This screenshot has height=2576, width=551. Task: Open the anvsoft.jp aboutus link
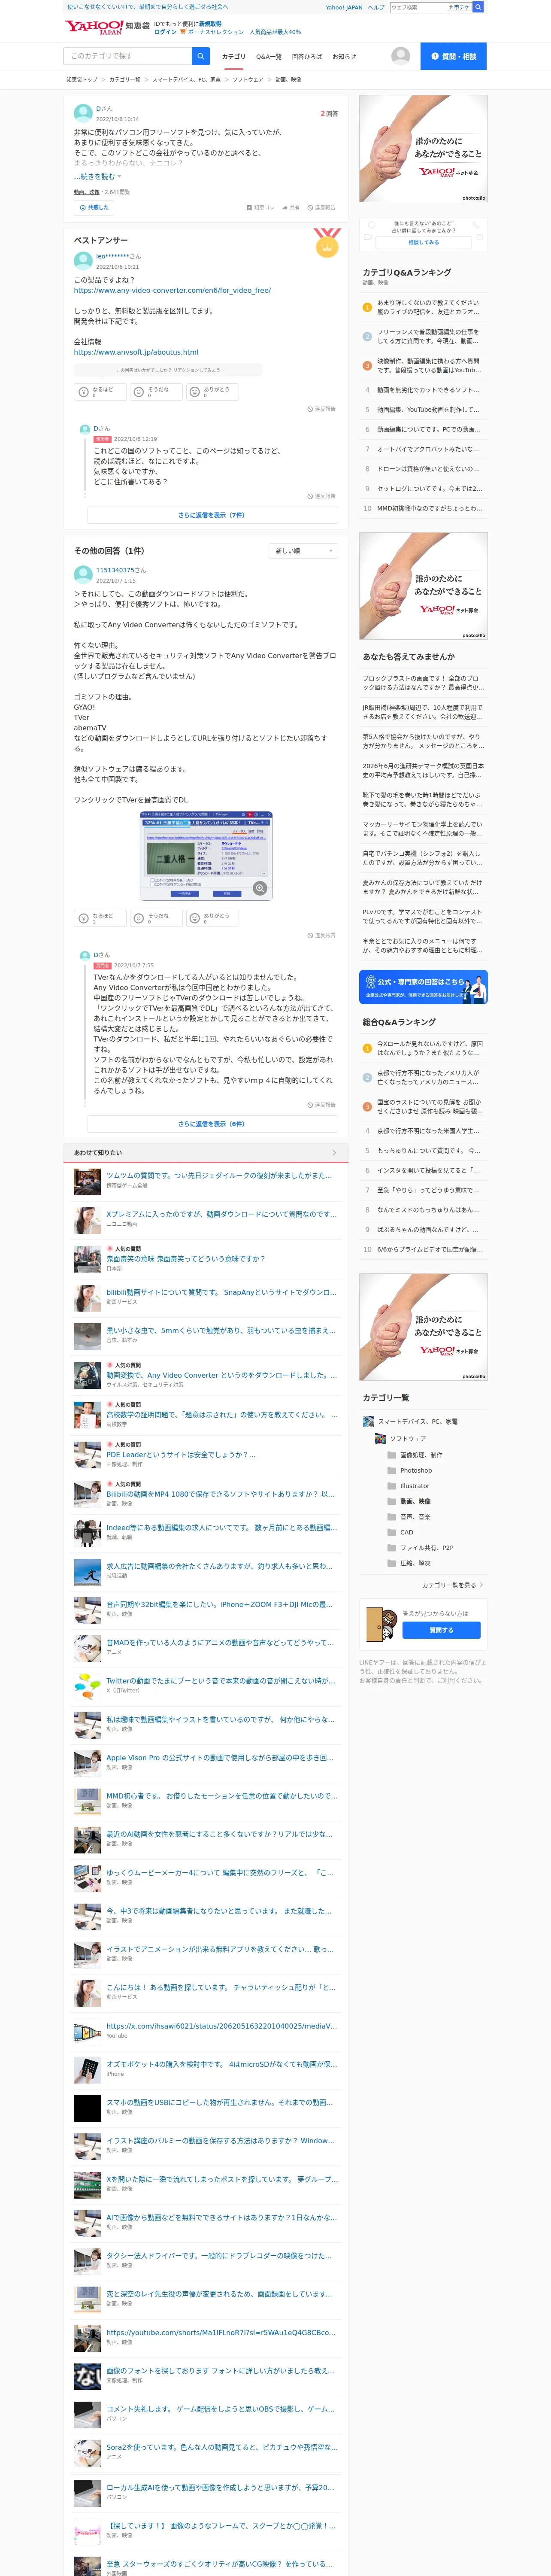pyautogui.click(x=136, y=352)
